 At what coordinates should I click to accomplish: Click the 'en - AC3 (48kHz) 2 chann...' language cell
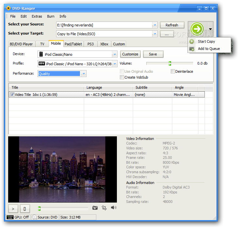[x=108, y=95]
